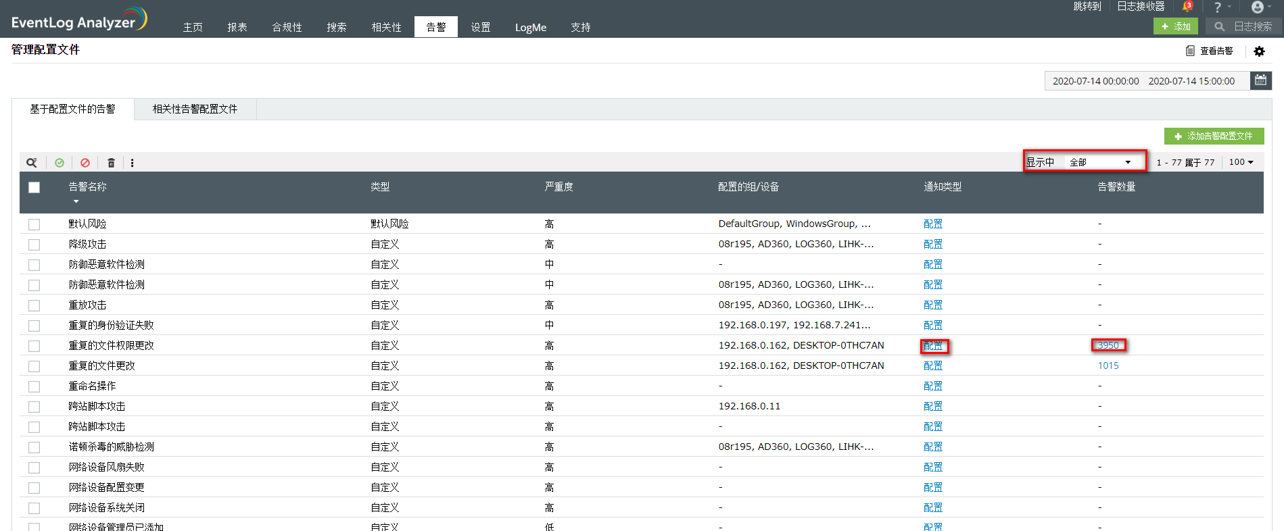Open the 搜索 menu tab
The width and height of the screenshot is (1284, 531).
click(x=337, y=27)
